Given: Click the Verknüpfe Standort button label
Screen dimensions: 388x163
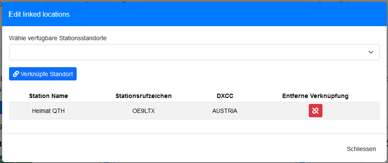Looking at the screenshot, I should [47, 74].
